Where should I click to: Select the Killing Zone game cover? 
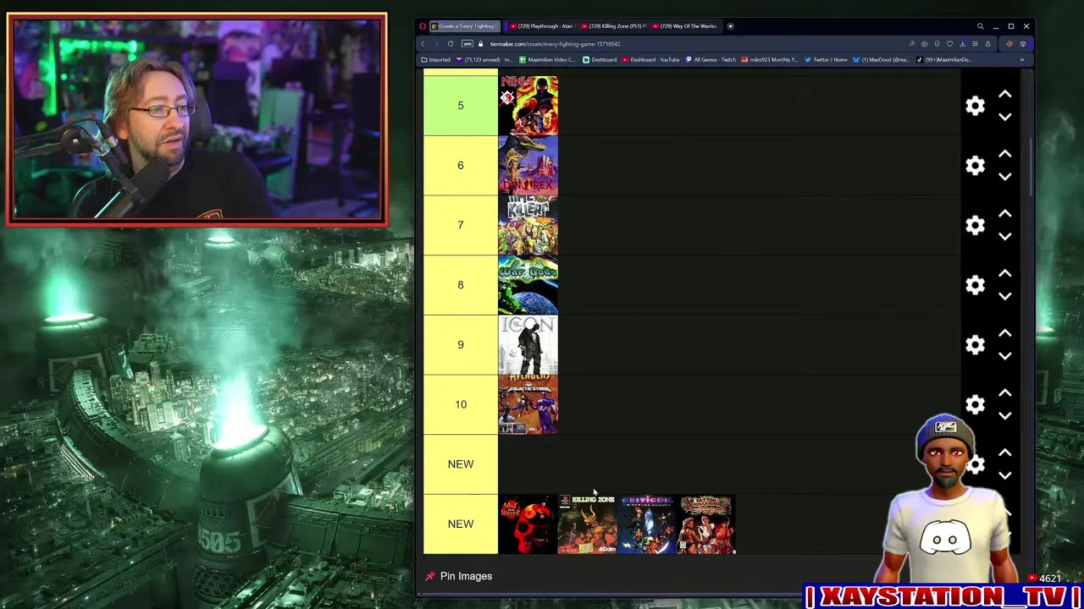coord(588,524)
